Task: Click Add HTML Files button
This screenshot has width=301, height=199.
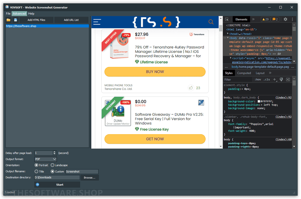Action: 37,20
